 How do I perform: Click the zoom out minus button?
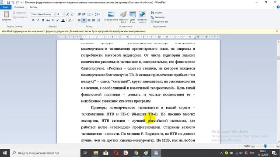click(253, 146)
